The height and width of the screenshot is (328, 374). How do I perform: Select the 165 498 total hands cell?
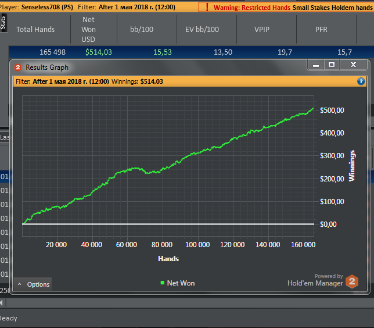click(52, 52)
